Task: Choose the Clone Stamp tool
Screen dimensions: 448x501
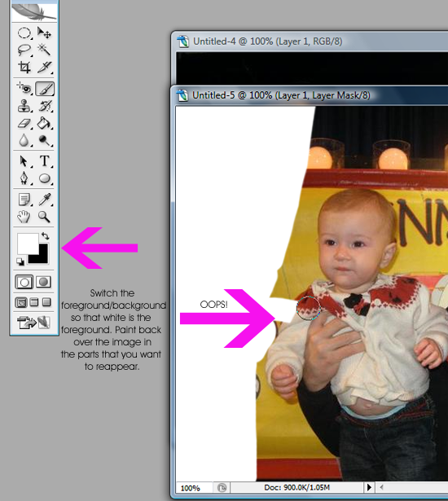Action: pyautogui.click(x=24, y=106)
